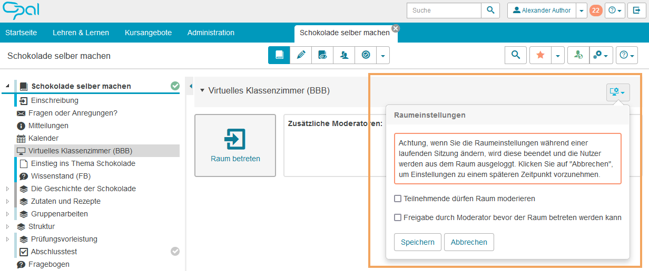Click the Zusätzliche Moderatoren: label
The height and width of the screenshot is (271, 649).
336,124
